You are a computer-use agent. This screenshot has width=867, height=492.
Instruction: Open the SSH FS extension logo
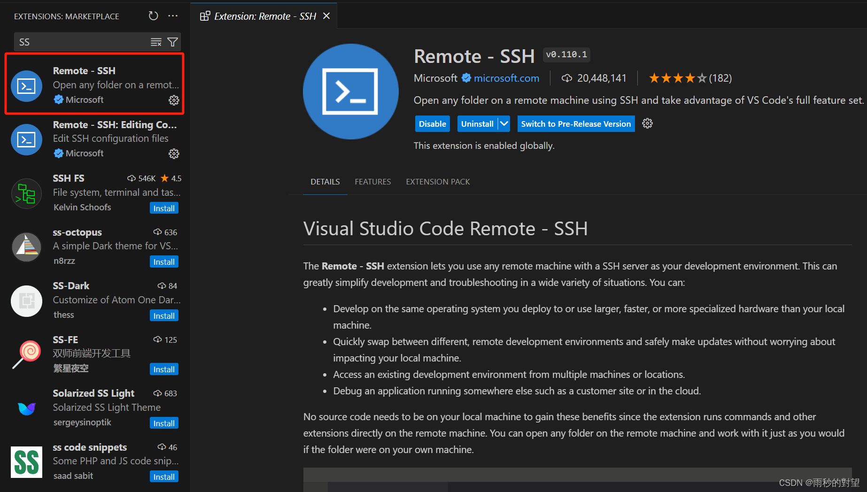pyautogui.click(x=26, y=193)
